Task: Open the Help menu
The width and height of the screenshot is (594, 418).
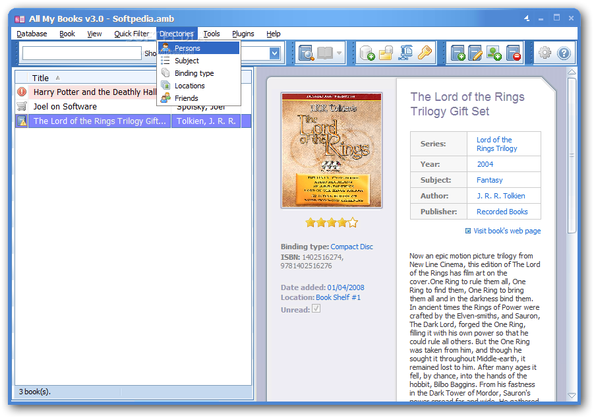Action: point(273,34)
